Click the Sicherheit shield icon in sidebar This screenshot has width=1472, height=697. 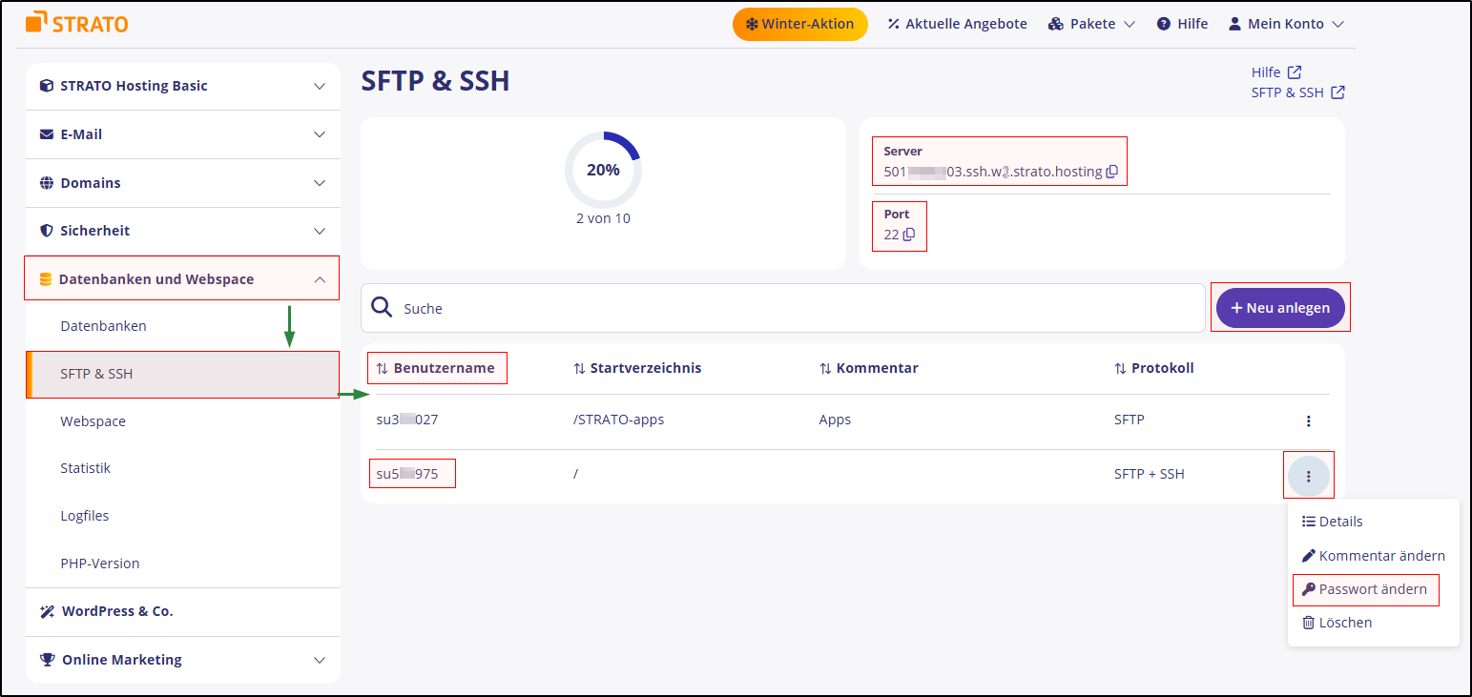click(x=47, y=231)
